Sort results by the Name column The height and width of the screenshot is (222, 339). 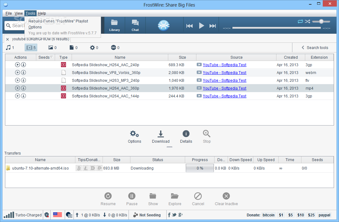pyautogui.click(x=120, y=57)
